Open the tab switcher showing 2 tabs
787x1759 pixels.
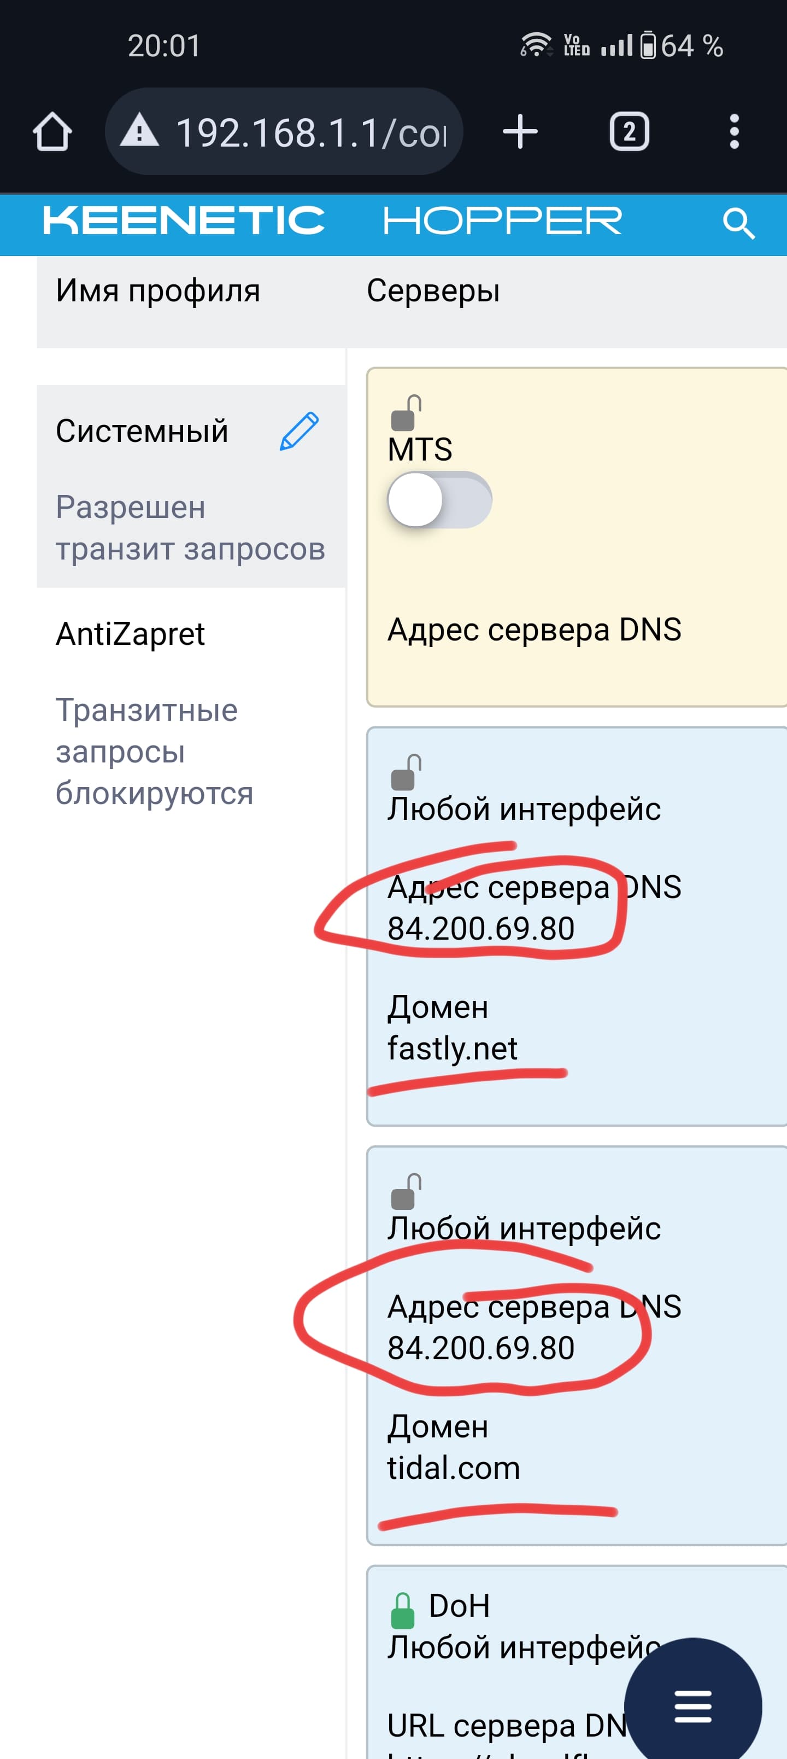tap(629, 131)
